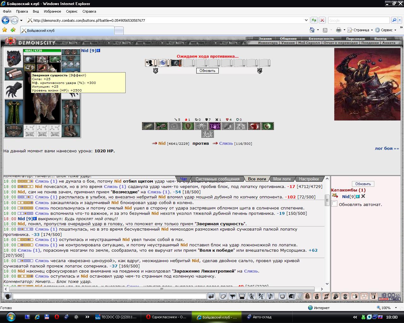404x323 pixels.
Task: Click the armored leggings equipment slot
Action: (71, 112)
